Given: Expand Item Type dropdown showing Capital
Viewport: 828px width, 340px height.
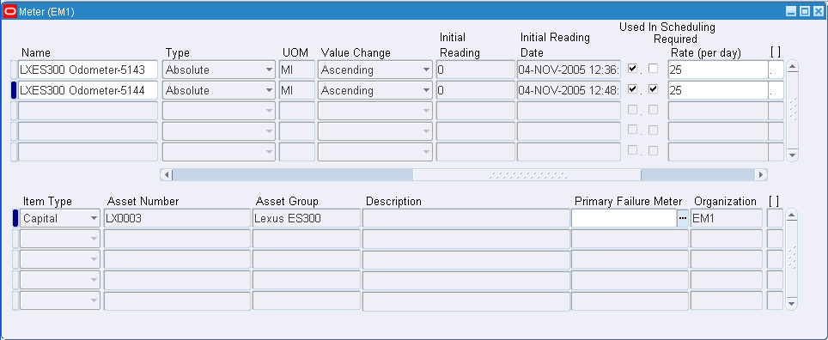Looking at the screenshot, I should pos(94,218).
